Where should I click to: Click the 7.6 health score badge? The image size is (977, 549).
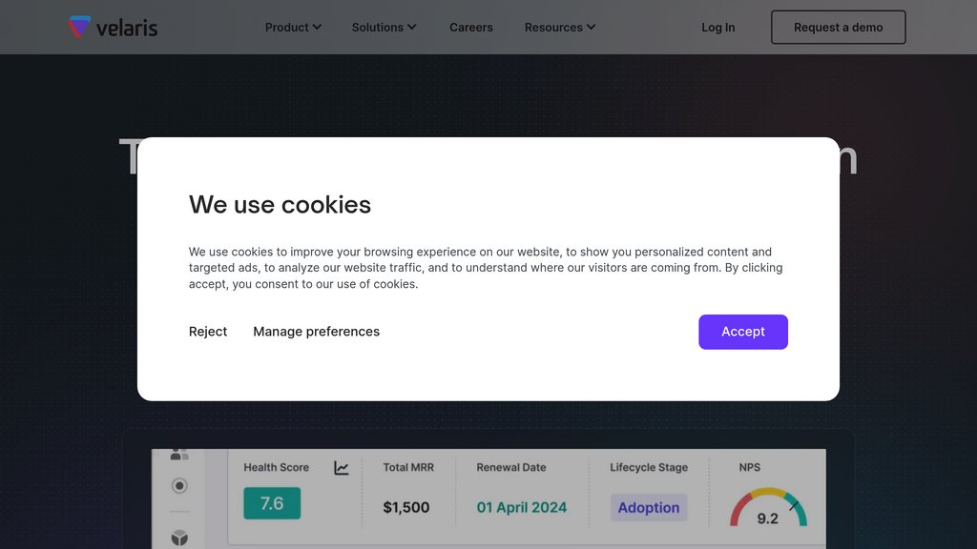[x=272, y=503]
